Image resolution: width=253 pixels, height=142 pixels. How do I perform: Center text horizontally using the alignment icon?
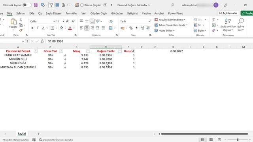[x=87, y=28]
